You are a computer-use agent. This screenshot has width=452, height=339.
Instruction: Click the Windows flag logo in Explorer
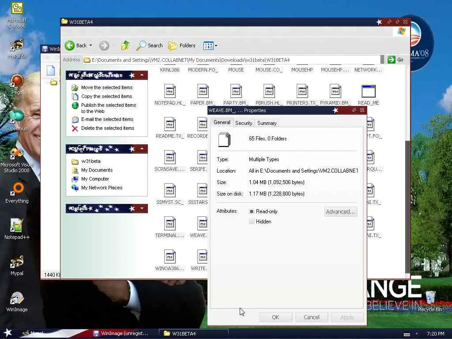402,31
